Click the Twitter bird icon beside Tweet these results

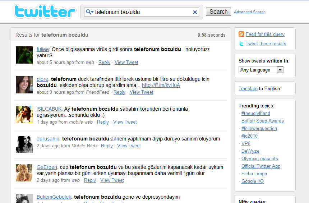[x=241, y=44]
